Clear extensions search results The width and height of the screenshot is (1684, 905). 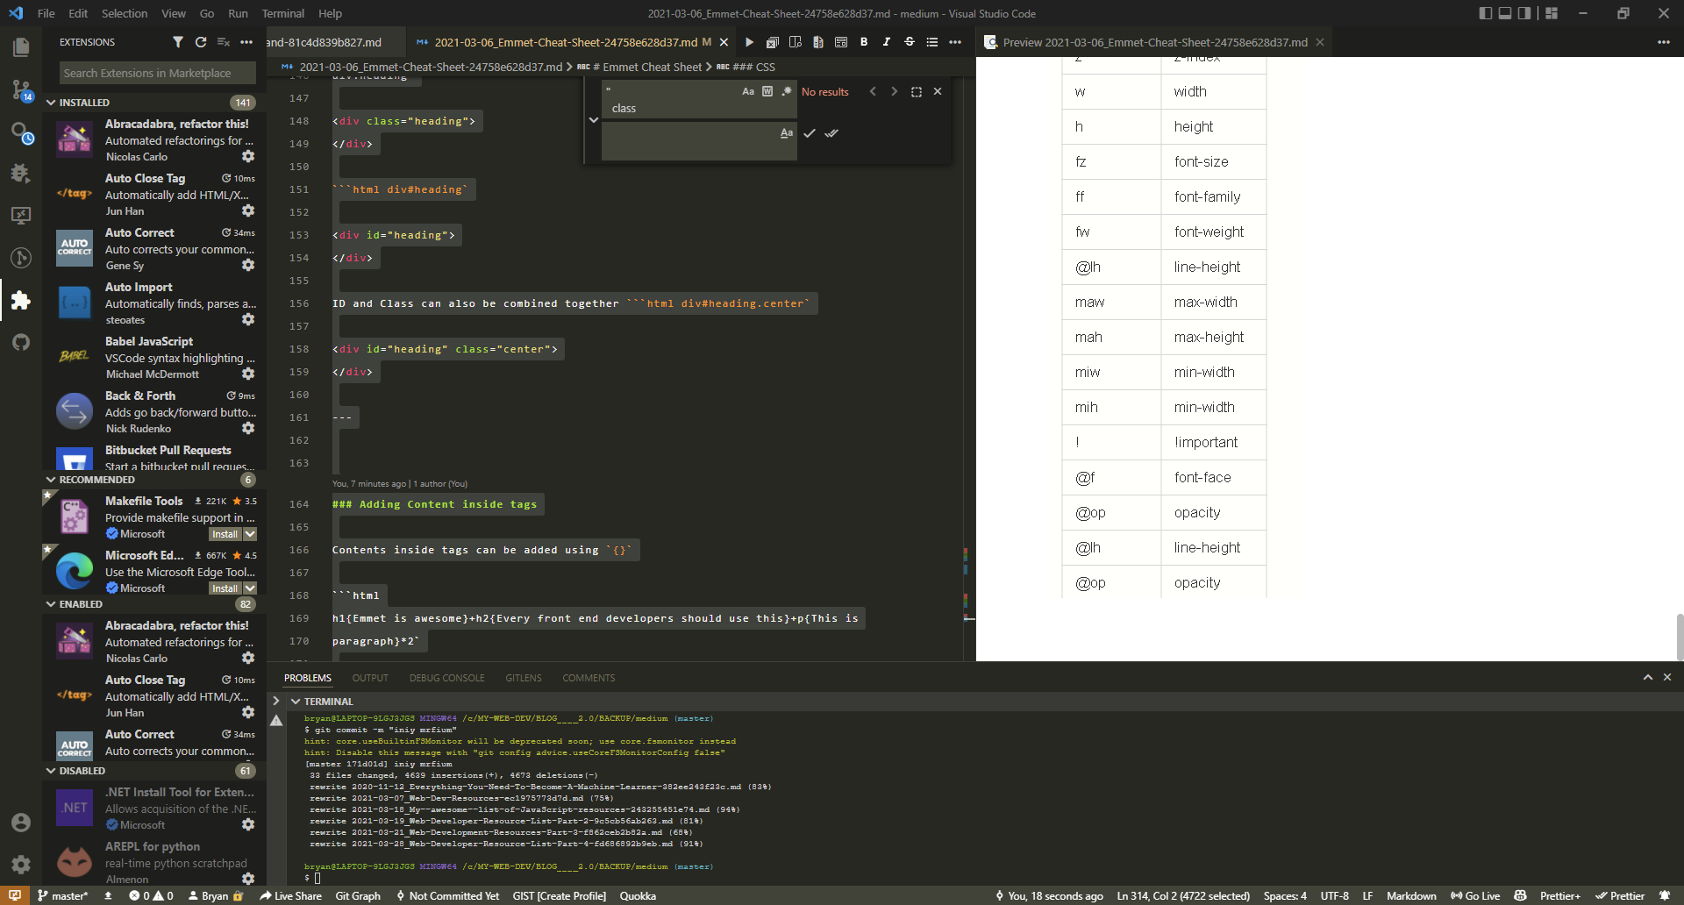coord(224,42)
